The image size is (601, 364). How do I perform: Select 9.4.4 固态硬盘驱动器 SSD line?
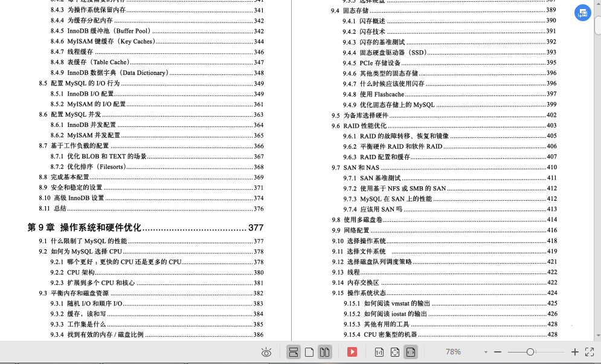click(449, 52)
